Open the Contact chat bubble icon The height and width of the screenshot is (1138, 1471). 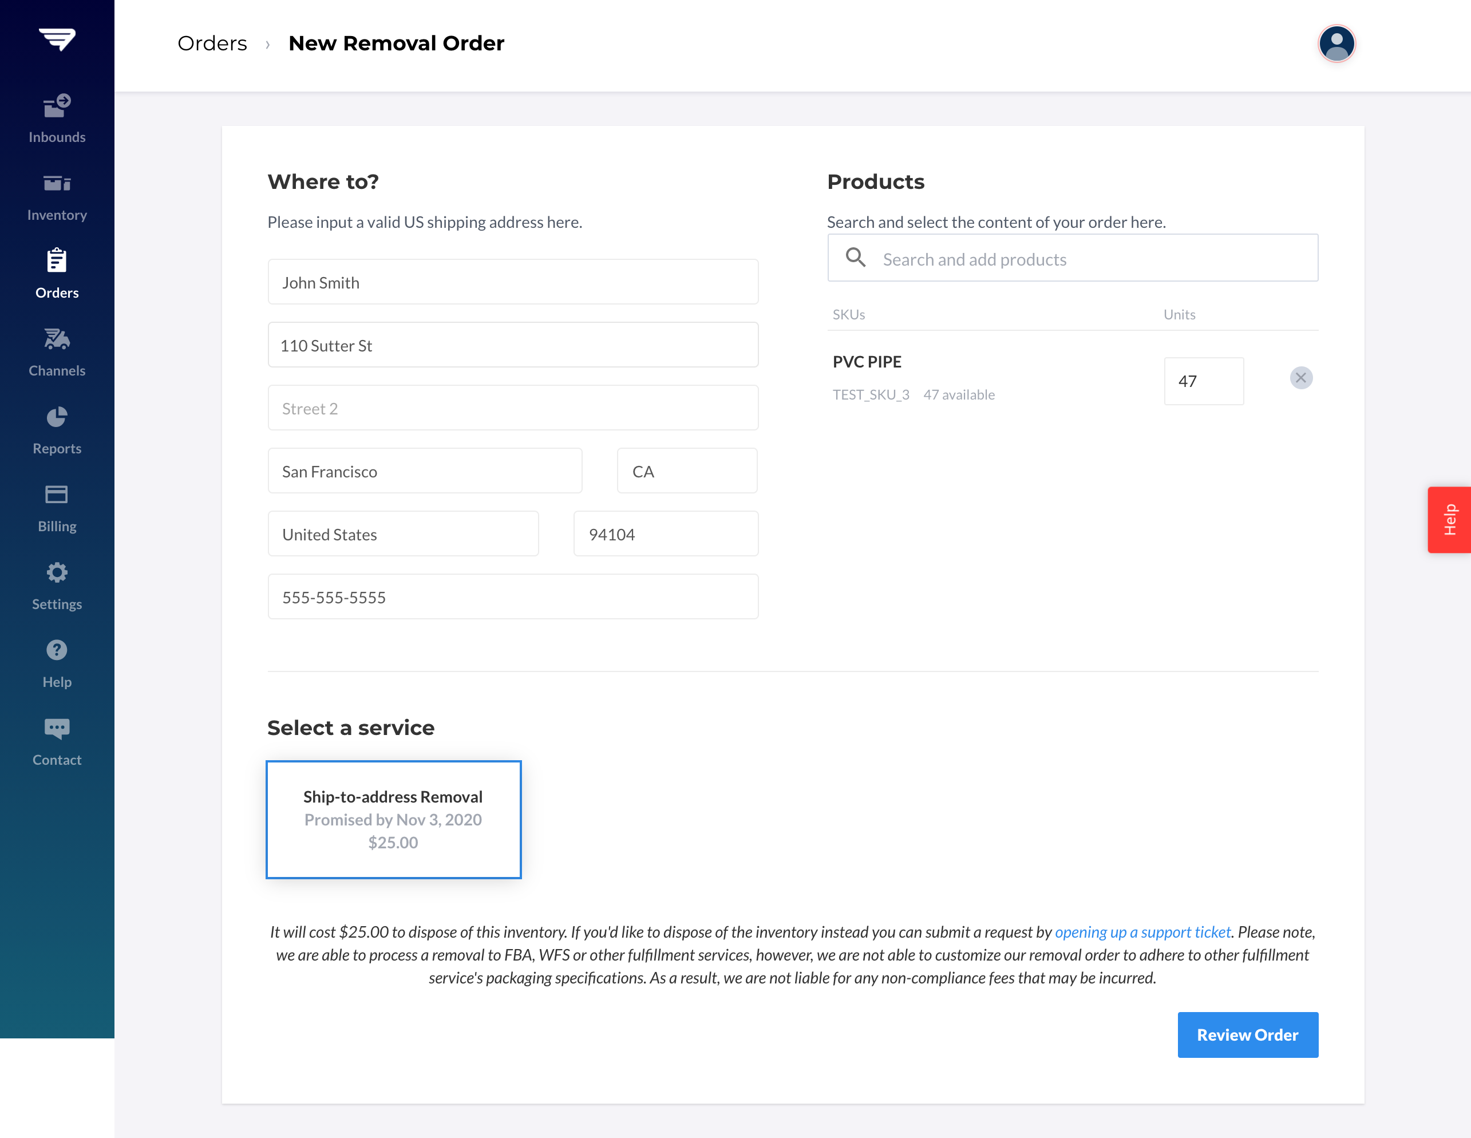pyautogui.click(x=57, y=728)
